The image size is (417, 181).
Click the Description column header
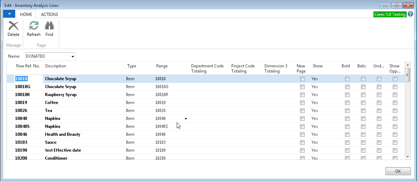tap(55, 66)
